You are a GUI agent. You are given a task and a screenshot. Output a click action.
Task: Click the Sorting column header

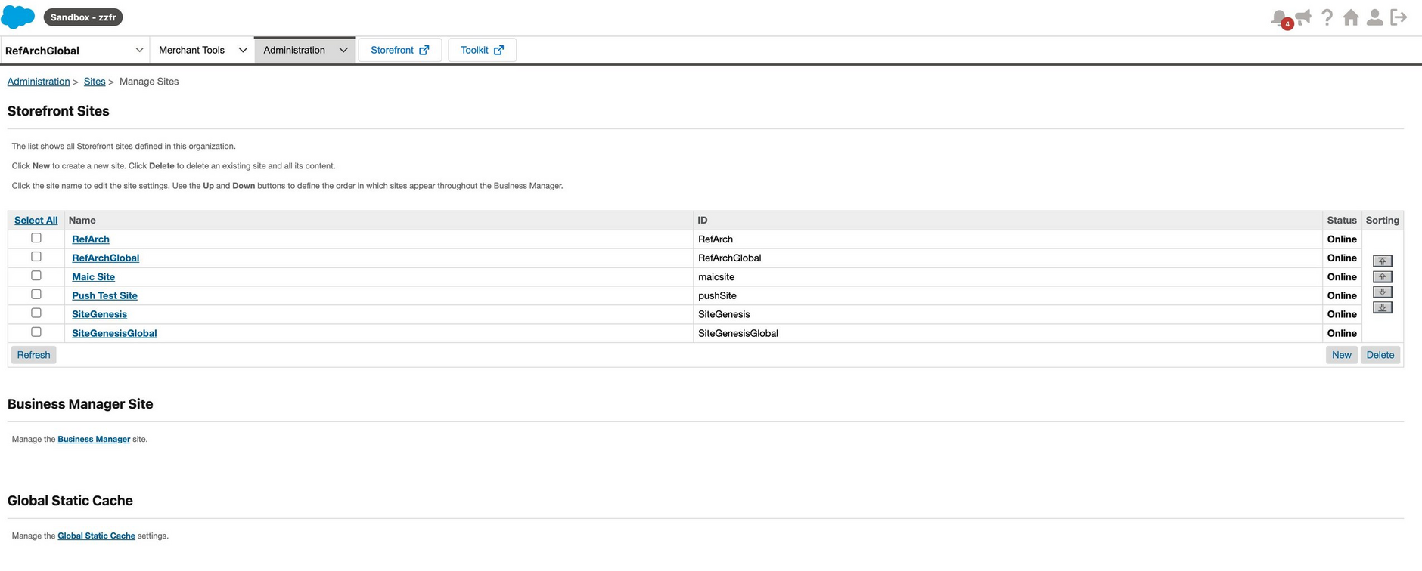1383,221
